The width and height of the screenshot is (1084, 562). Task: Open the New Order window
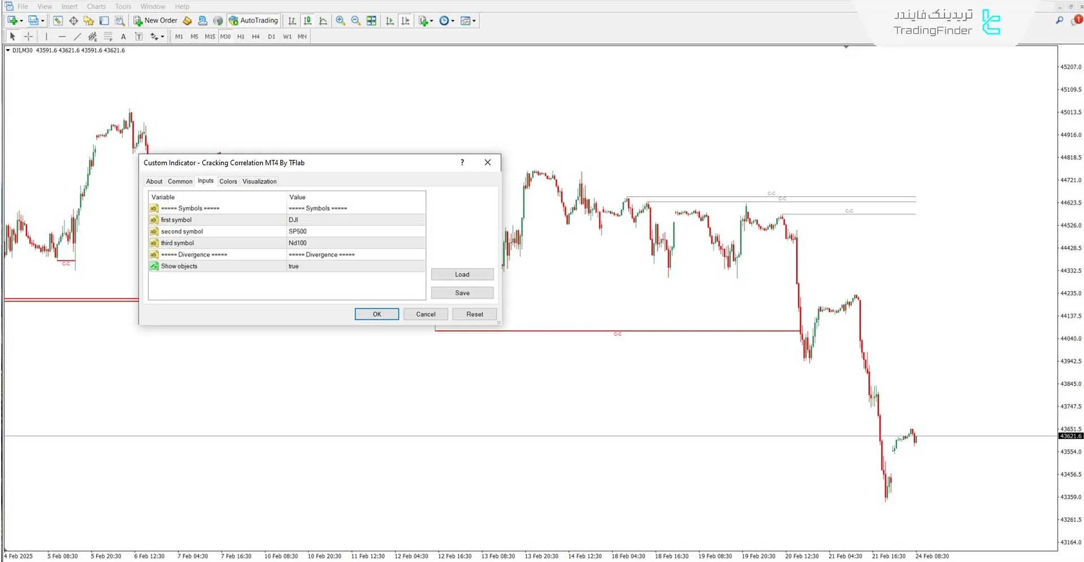155,20
